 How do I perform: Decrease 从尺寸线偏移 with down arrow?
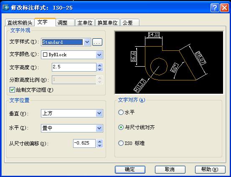(x=100, y=145)
